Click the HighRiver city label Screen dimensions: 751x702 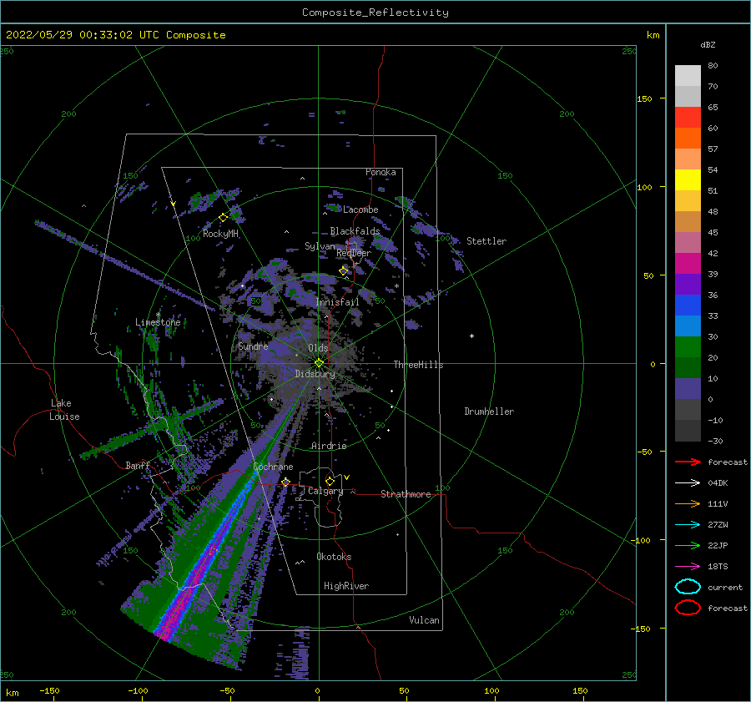click(346, 586)
